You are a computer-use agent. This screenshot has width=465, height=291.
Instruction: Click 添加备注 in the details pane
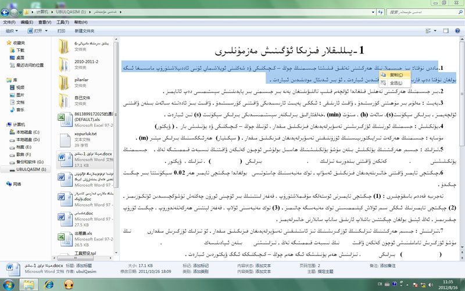point(388,265)
